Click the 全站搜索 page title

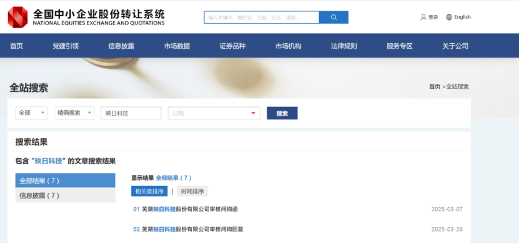click(x=29, y=88)
